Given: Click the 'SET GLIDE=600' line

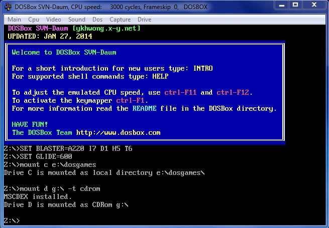Looking at the screenshot, I should [38, 157].
